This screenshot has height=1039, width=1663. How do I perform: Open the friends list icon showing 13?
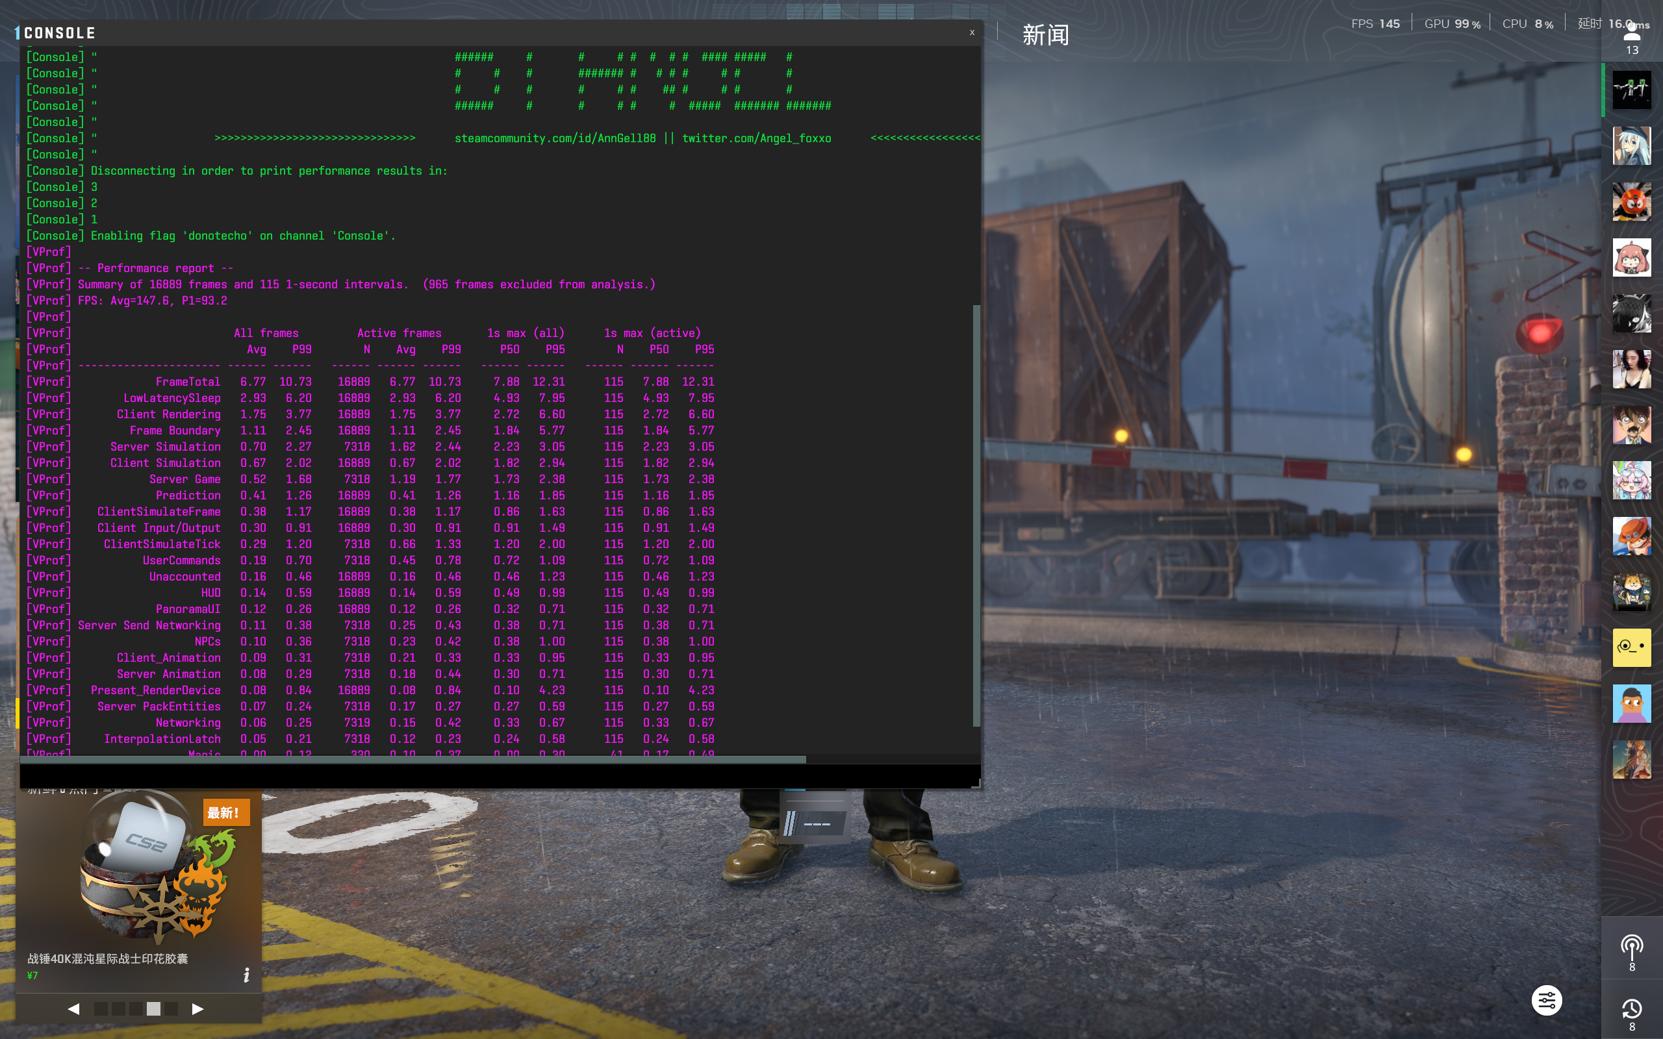point(1631,38)
